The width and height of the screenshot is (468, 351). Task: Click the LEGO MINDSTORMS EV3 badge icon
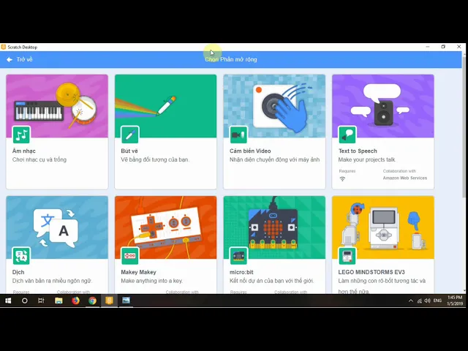347,256
